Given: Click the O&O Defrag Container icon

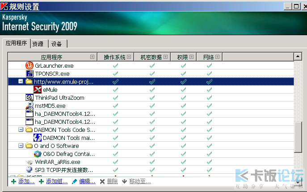Looking at the screenshot, I should 38,154.
